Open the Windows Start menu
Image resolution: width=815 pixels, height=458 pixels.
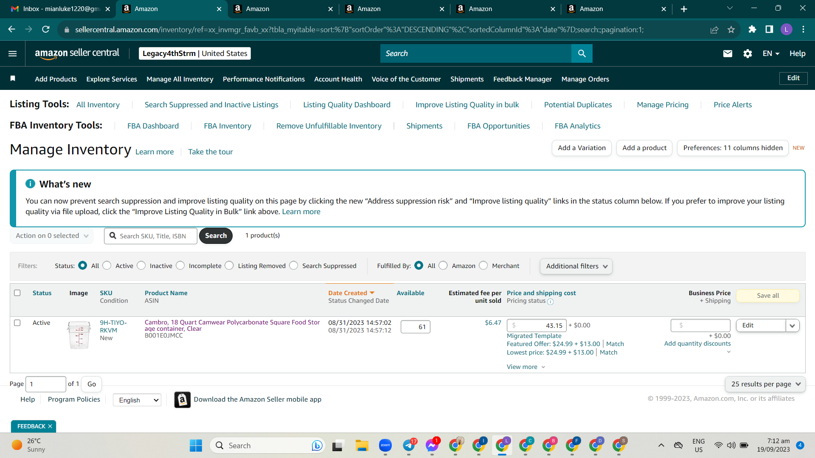(x=196, y=445)
